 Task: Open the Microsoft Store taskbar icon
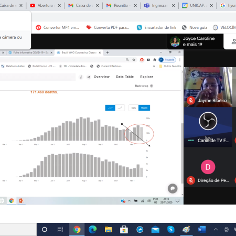coord(124,229)
